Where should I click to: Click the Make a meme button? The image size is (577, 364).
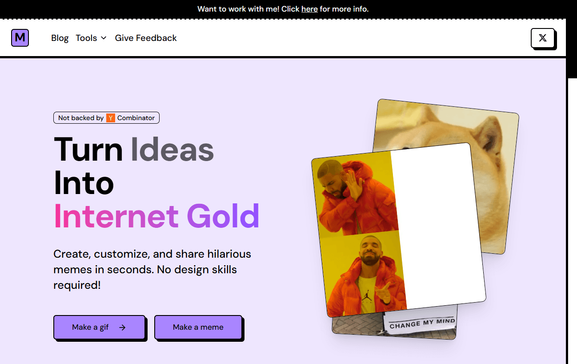point(198,327)
